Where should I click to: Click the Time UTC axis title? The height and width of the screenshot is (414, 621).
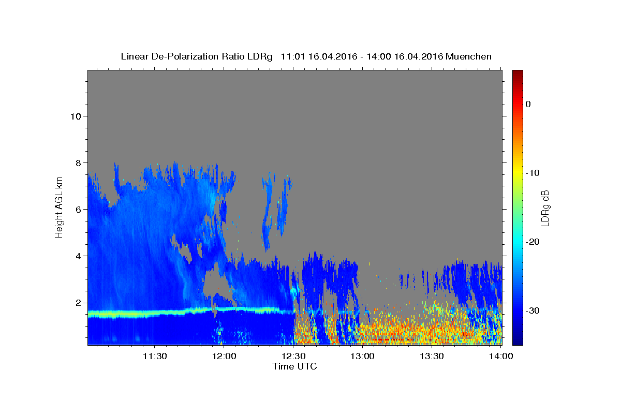pos(294,366)
